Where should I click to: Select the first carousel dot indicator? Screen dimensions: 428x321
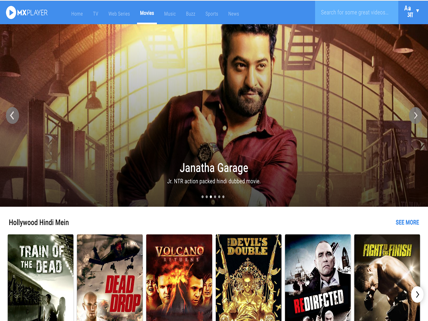point(203,197)
